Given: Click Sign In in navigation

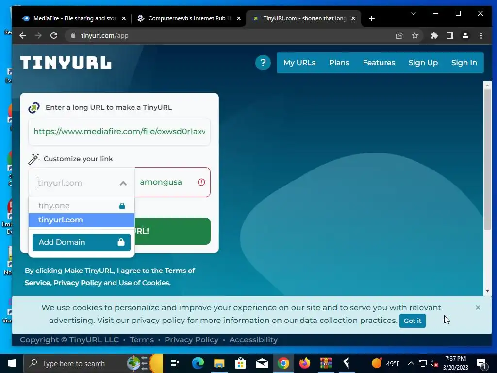Looking at the screenshot, I should click(x=464, y=63).
